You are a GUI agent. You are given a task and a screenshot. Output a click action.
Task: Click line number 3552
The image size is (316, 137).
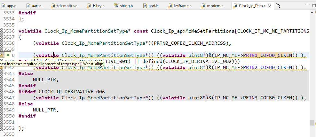click(9, 128)
